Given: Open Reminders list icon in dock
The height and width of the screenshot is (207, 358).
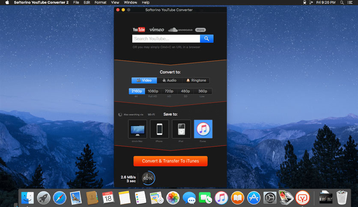Looking at the screenshot, I should 140,198.
